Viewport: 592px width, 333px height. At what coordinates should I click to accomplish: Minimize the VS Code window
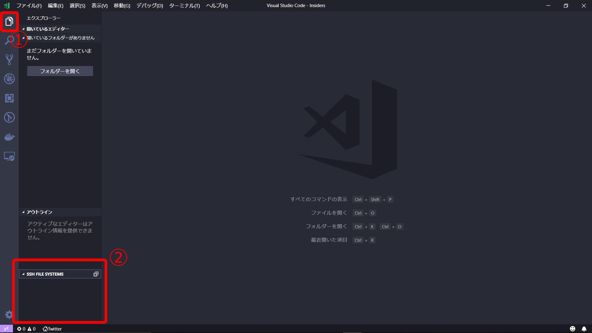click(548, 5)
